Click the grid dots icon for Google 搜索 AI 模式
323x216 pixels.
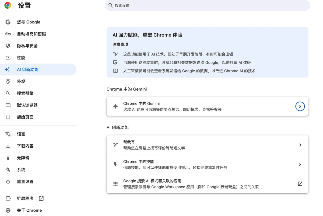tap(115, 184)
